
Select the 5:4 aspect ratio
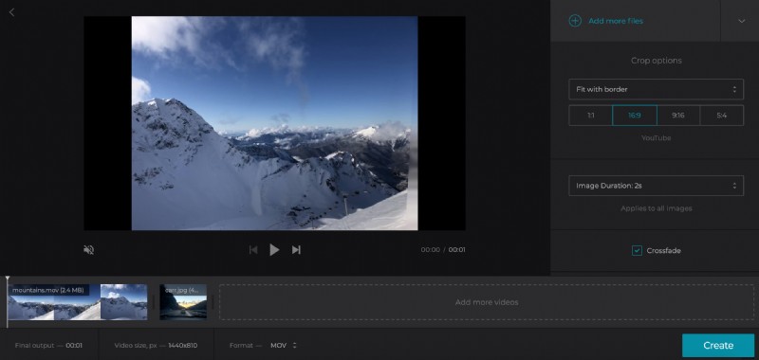click(722, 116)
